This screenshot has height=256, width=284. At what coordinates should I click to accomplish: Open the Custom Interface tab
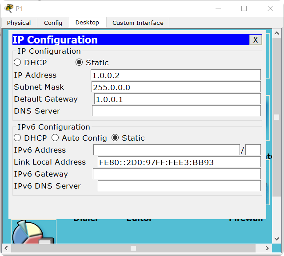pos(138,23)
